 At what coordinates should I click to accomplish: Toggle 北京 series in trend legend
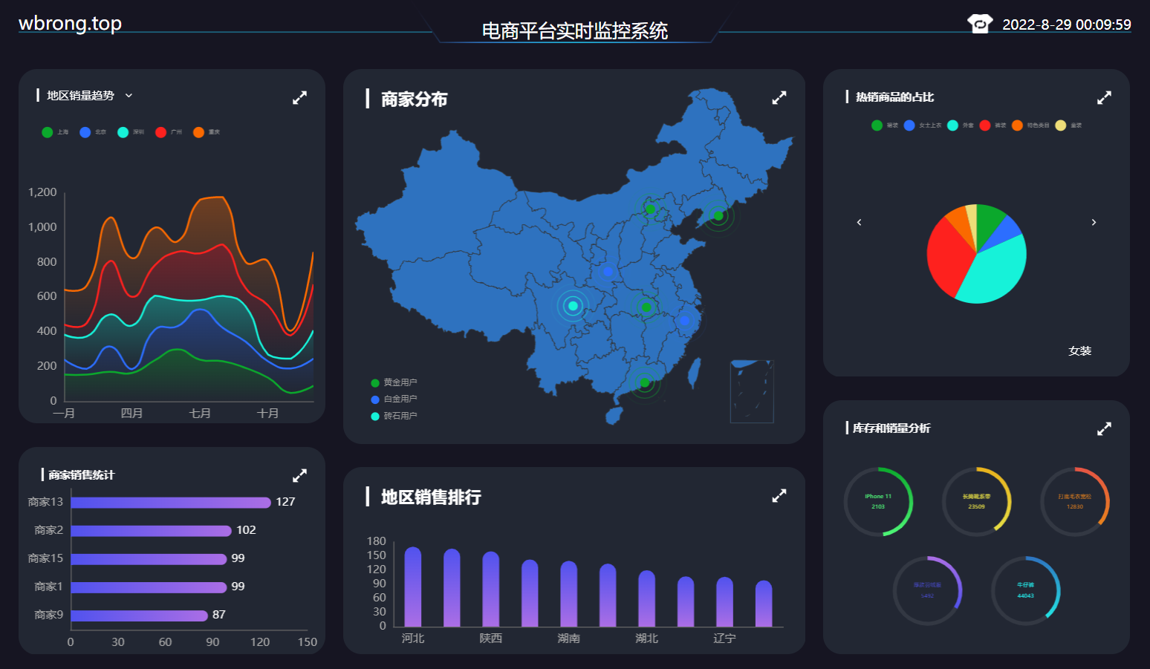tap(93, 132)
